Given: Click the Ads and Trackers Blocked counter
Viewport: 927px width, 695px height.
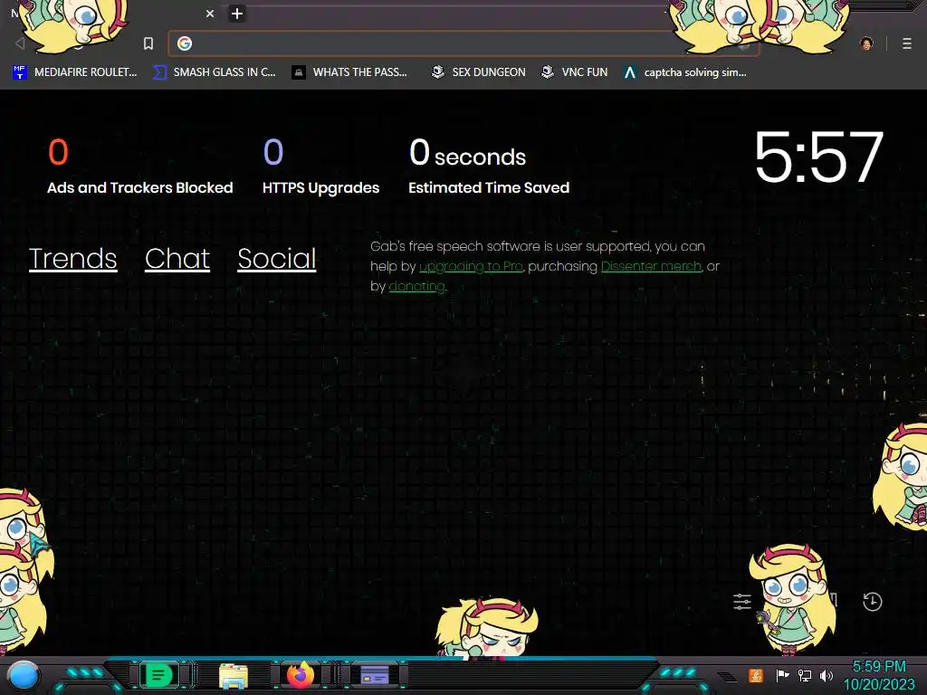Looking at the screenshot, I should [x=140, y=167].
